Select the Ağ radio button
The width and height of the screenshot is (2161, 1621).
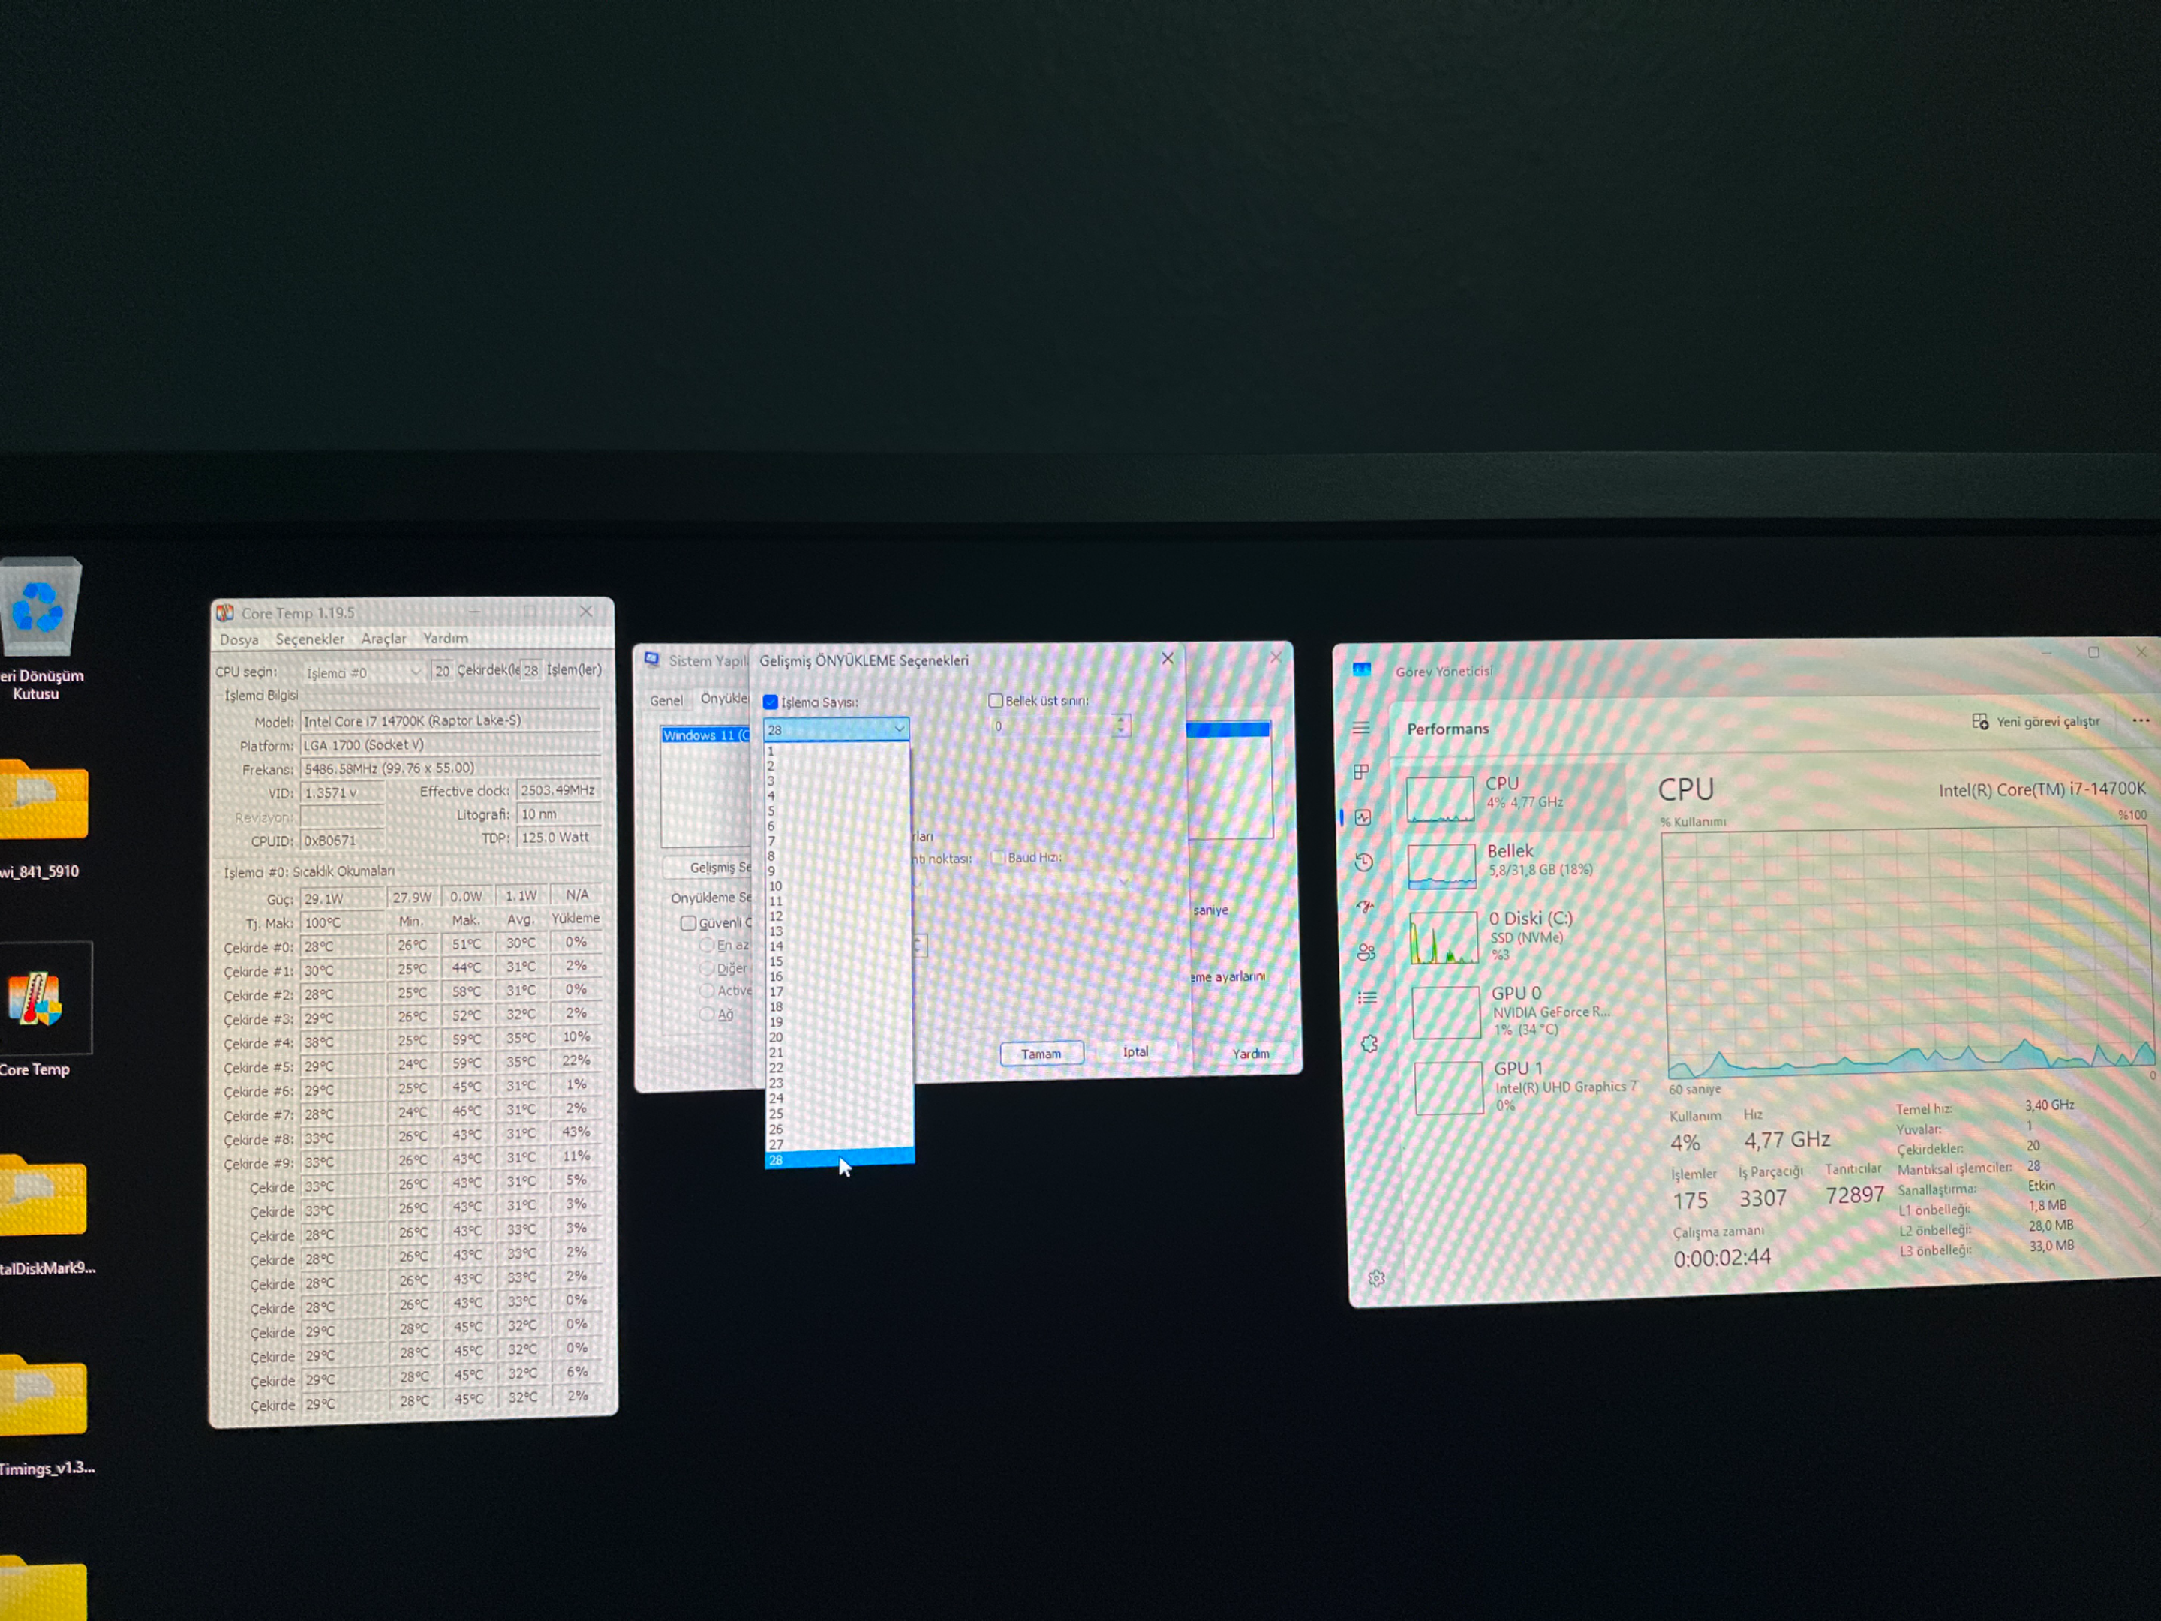tap(708, 1014)
